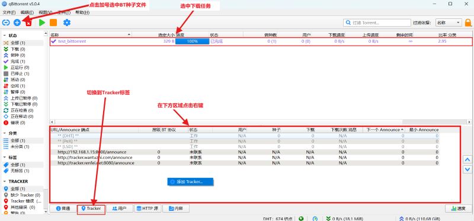Click the green download speed arrows in status bar

pos(329,218)
